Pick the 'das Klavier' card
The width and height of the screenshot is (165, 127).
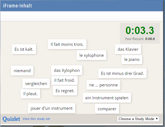coord(128,49)
